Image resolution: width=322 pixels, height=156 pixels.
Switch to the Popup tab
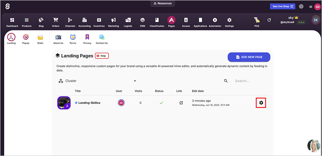pos(26,39)
